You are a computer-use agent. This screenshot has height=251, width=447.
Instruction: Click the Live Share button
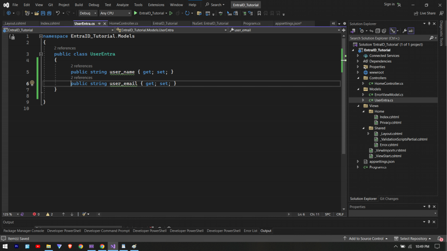point(425,13)
